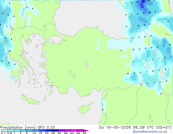Click legend label '50'

click(x=84, y=133)
